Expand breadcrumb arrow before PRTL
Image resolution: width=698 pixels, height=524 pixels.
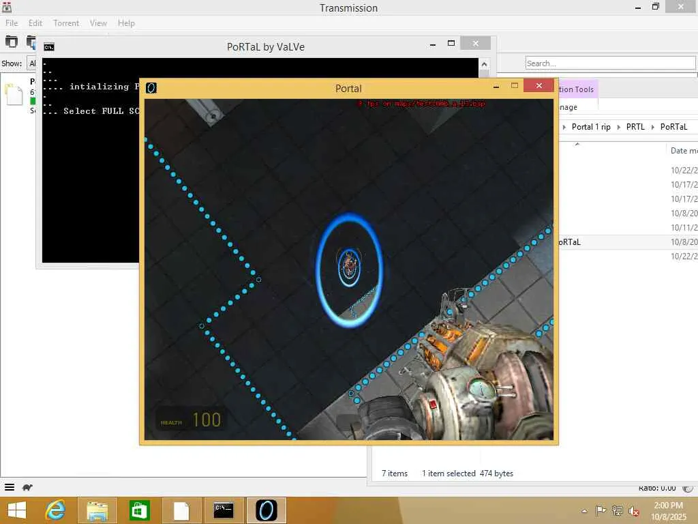pos(618,127)
